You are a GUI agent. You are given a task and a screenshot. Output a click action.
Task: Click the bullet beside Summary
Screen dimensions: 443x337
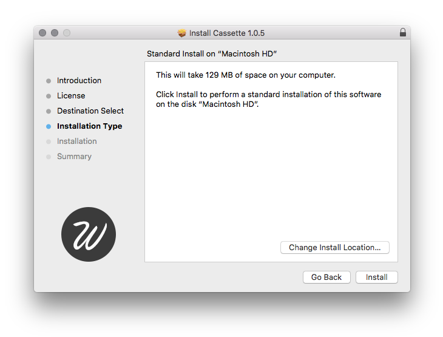pyautogui.click(x=49, y=157)
